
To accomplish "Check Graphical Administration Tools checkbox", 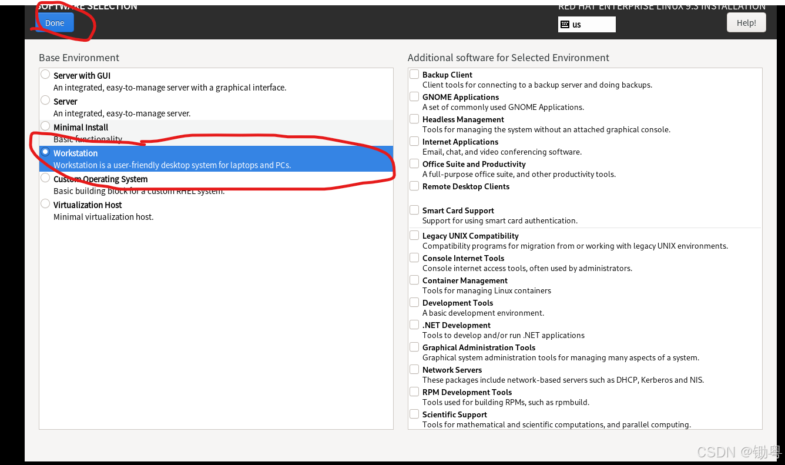I will (x=414, y=347).
